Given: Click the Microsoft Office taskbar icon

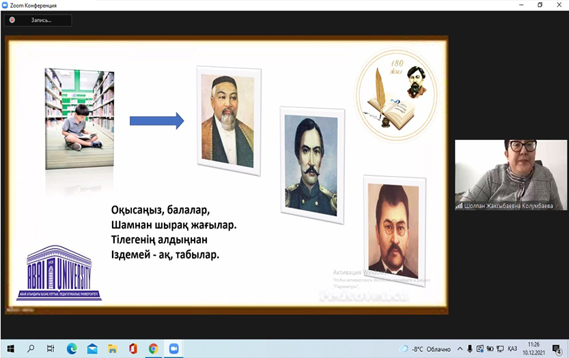Looking at the screenshot, I should pyautogui.click(x=133, y=348).
